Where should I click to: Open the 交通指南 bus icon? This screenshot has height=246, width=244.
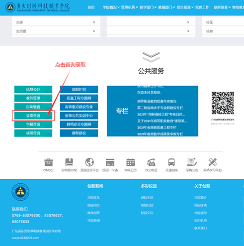pos(171,162)
